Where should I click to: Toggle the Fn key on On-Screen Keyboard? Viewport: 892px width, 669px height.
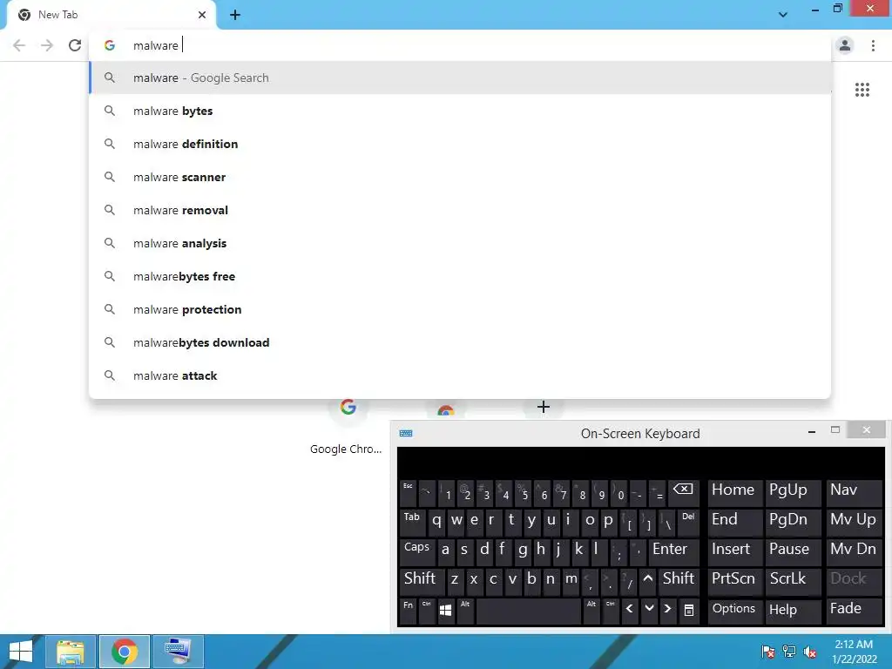click(x=409, y=611)
